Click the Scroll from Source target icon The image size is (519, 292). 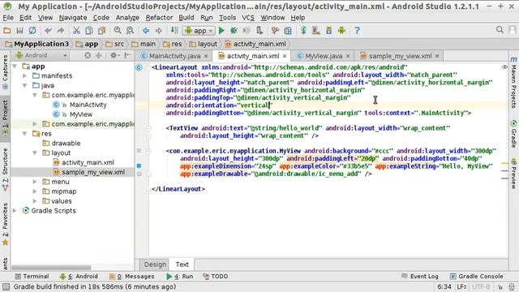pos(88,55)
